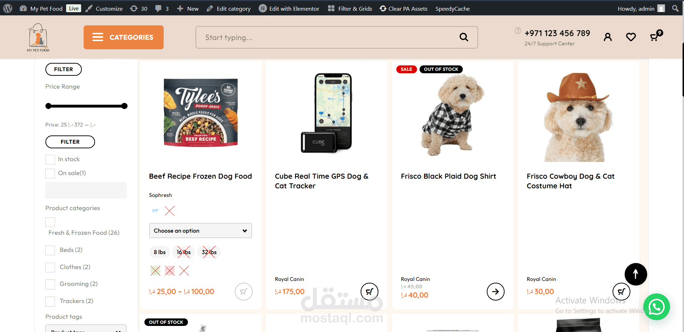Open the Frisco Cowboy Costume Hat title

tap(571, 181)
